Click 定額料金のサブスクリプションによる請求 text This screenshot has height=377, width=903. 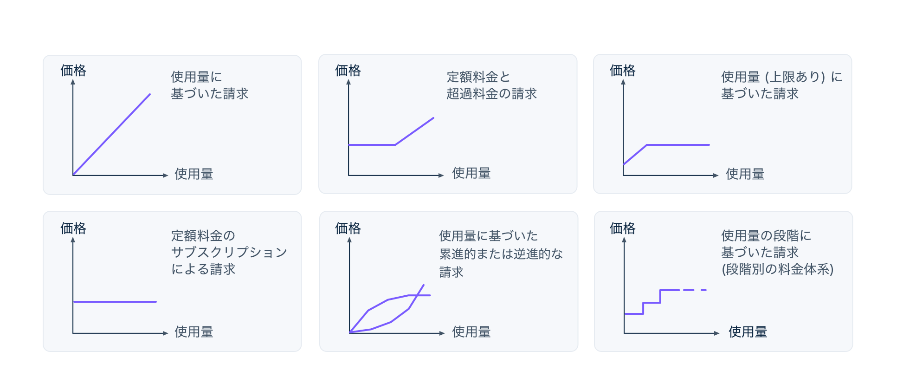229,252
